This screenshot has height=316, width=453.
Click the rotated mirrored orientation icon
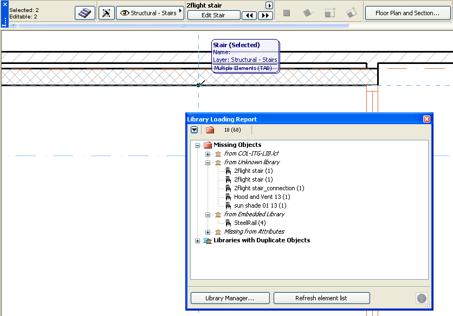(x=351, y=13)
